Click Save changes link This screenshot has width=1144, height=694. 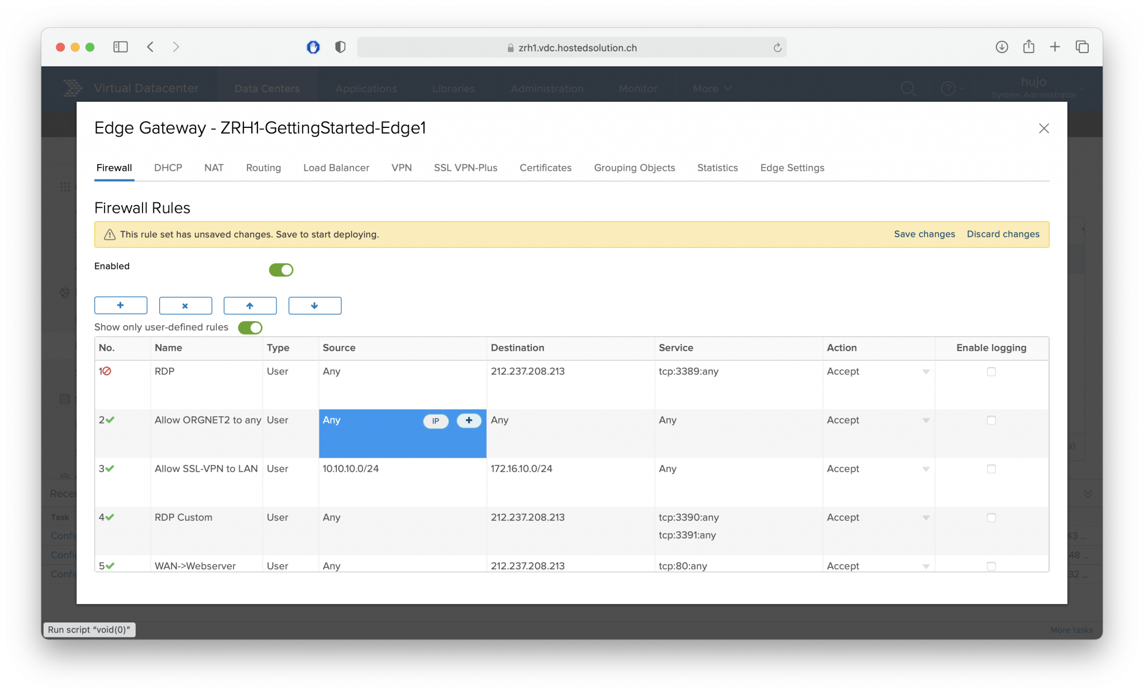pos(924,234)
